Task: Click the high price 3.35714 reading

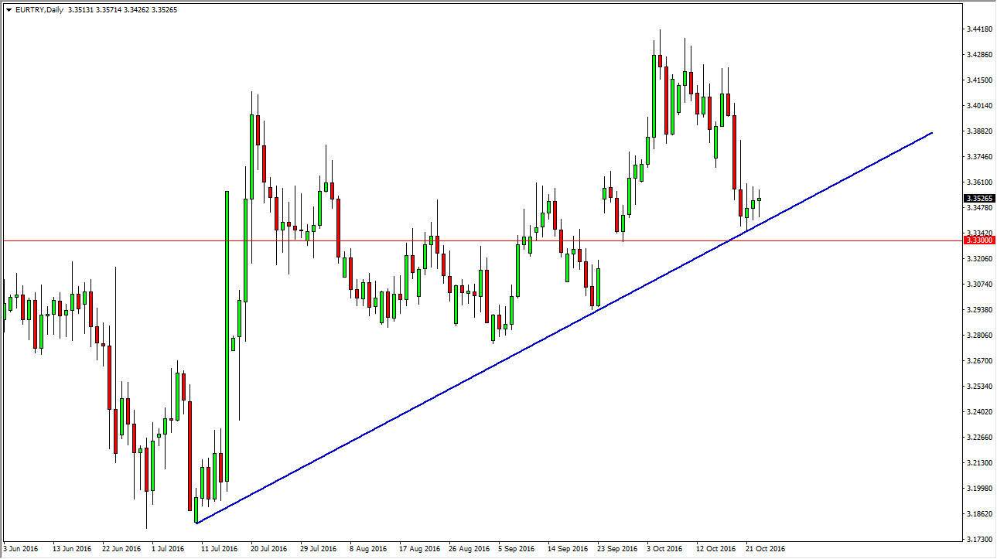Action: click(108, 9)
